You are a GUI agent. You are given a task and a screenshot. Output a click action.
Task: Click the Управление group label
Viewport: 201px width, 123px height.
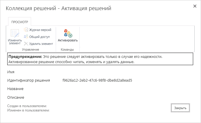(x=30, y=49)
